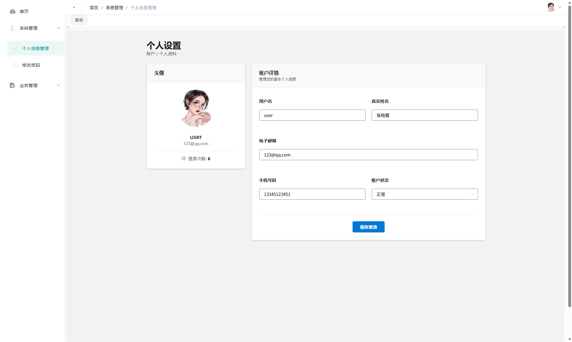
Task: Click into the 电子邮箱 input field
Action: click(368, 155)
